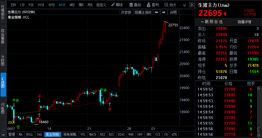Screen dimensions: 262x138
Task: Click the tick list scrollbar thumb
Action: (x=259, y=130)
